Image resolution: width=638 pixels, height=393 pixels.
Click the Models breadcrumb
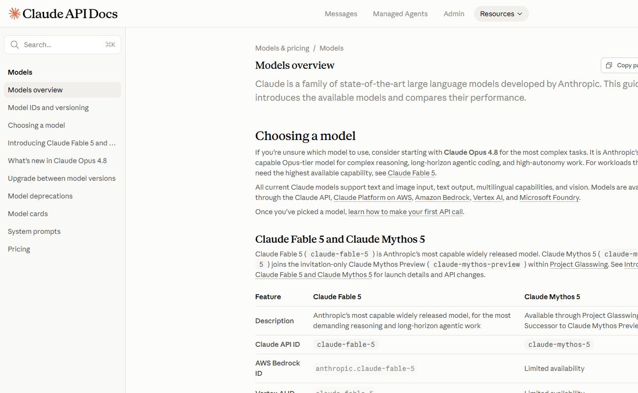[x=331, y=48]
